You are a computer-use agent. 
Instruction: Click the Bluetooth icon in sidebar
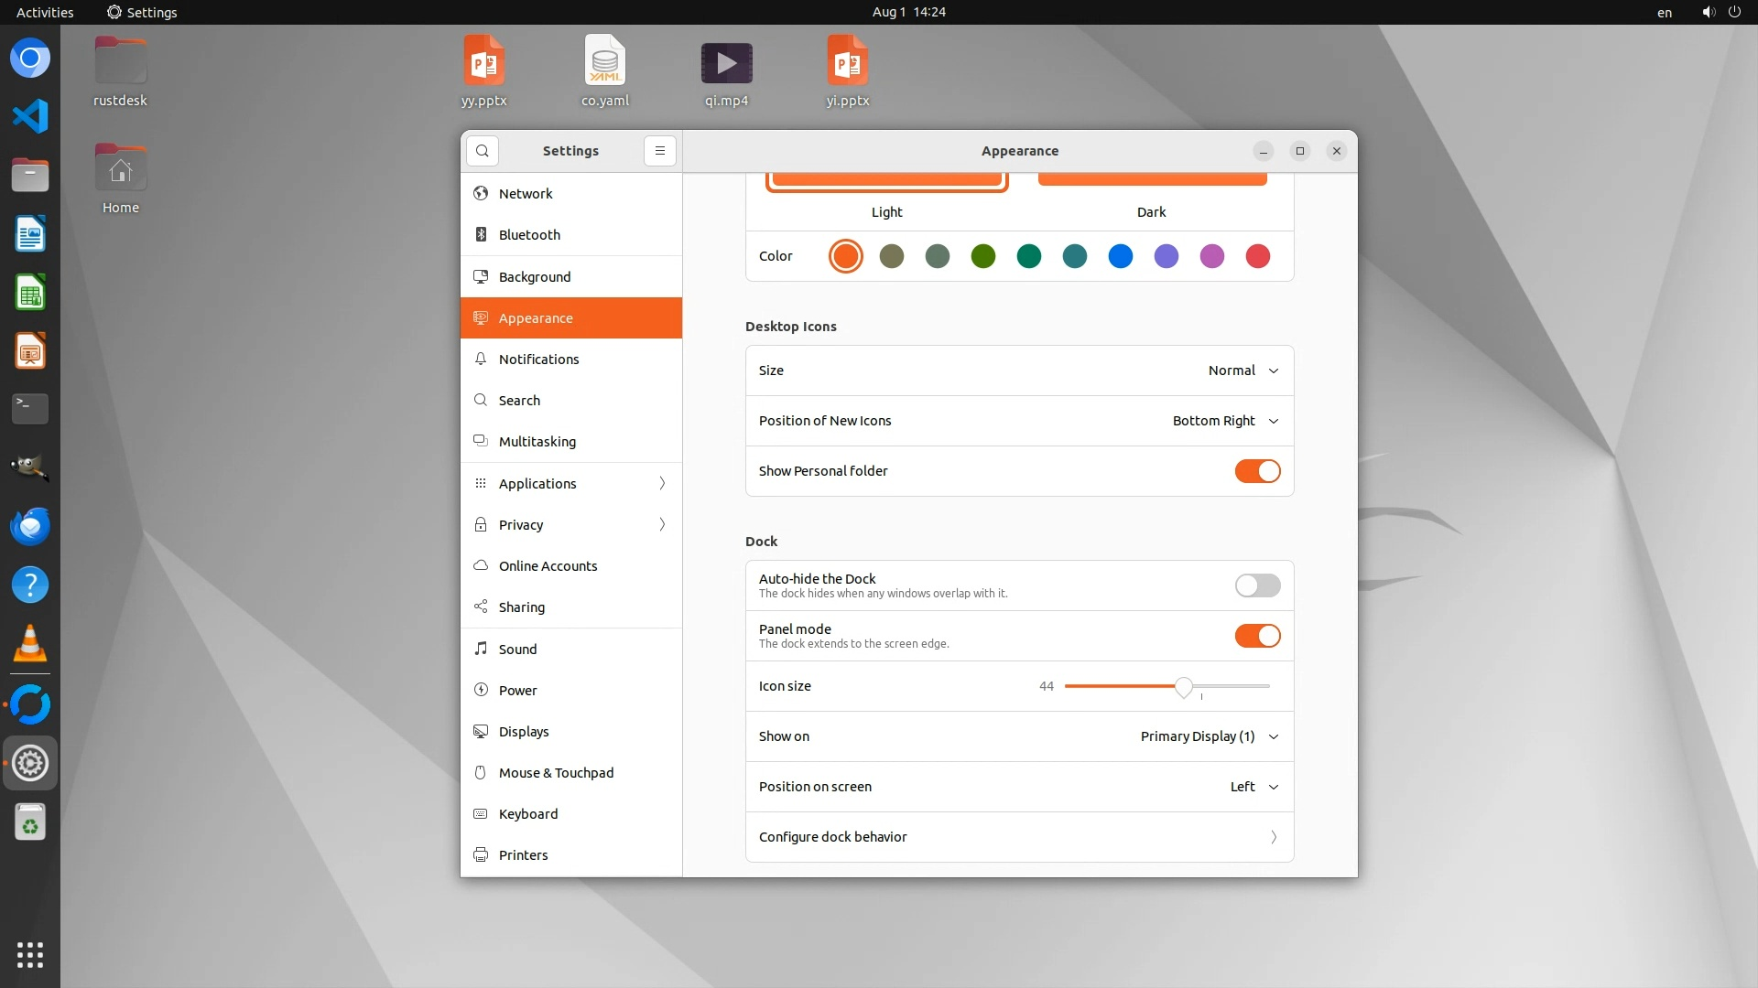[x=481, y=235]
